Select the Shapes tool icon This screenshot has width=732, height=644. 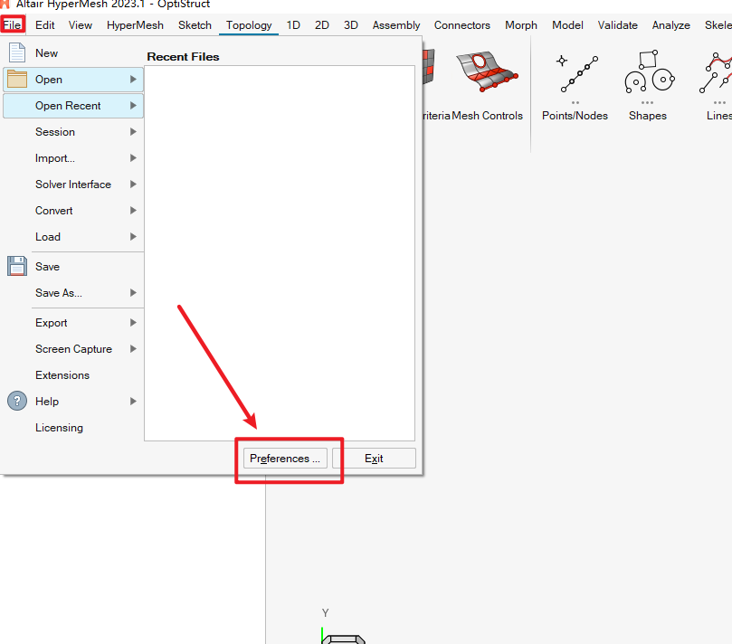point(647,73)
